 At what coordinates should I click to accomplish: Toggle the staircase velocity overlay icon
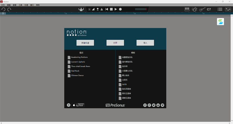[93, 9]
